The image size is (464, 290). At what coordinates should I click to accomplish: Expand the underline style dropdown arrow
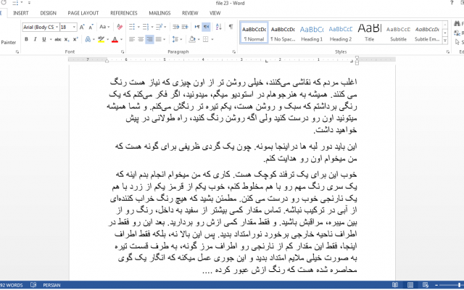click(x=51, y=39)
